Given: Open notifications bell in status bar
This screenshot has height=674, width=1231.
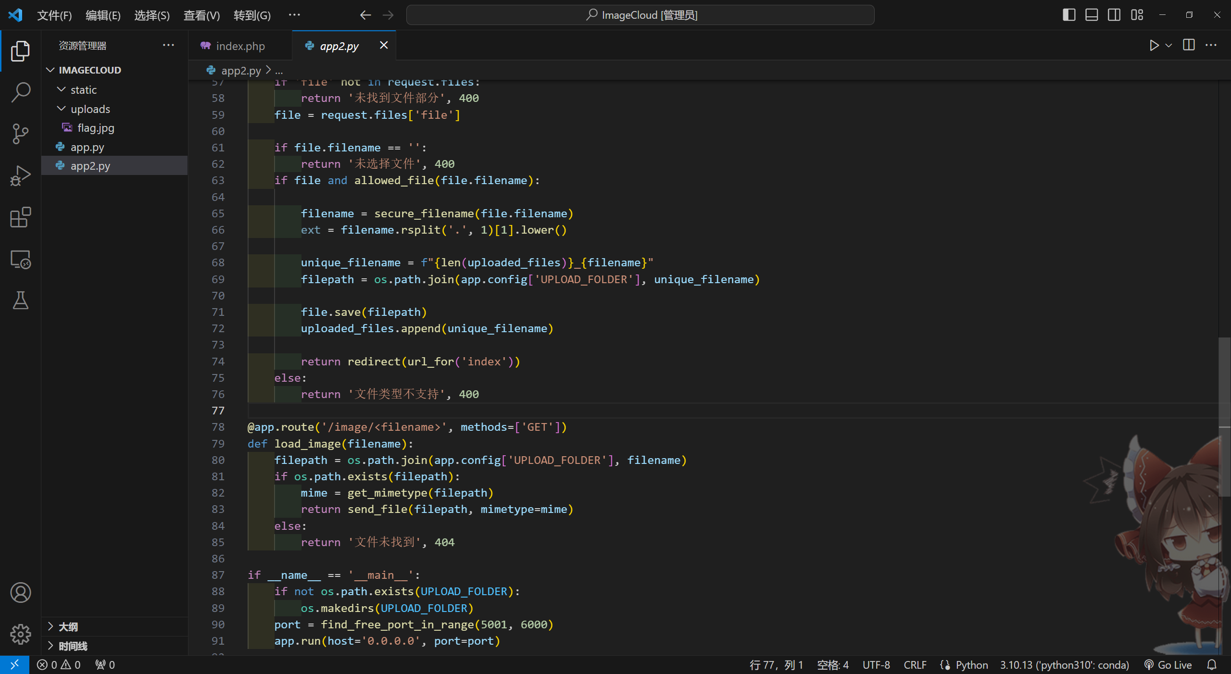Looking at the screenshot, I should (x=1212, y=665).
